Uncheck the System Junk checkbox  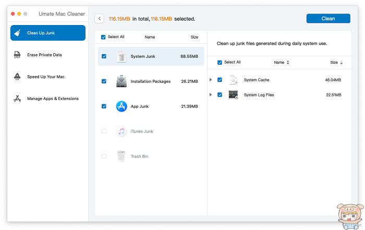pyautogui.click(x=104, y=56)
